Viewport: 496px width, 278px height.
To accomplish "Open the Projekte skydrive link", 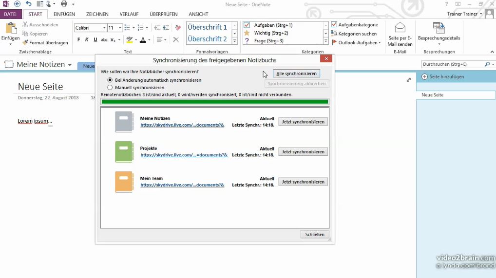I will [x=184, y=155].
